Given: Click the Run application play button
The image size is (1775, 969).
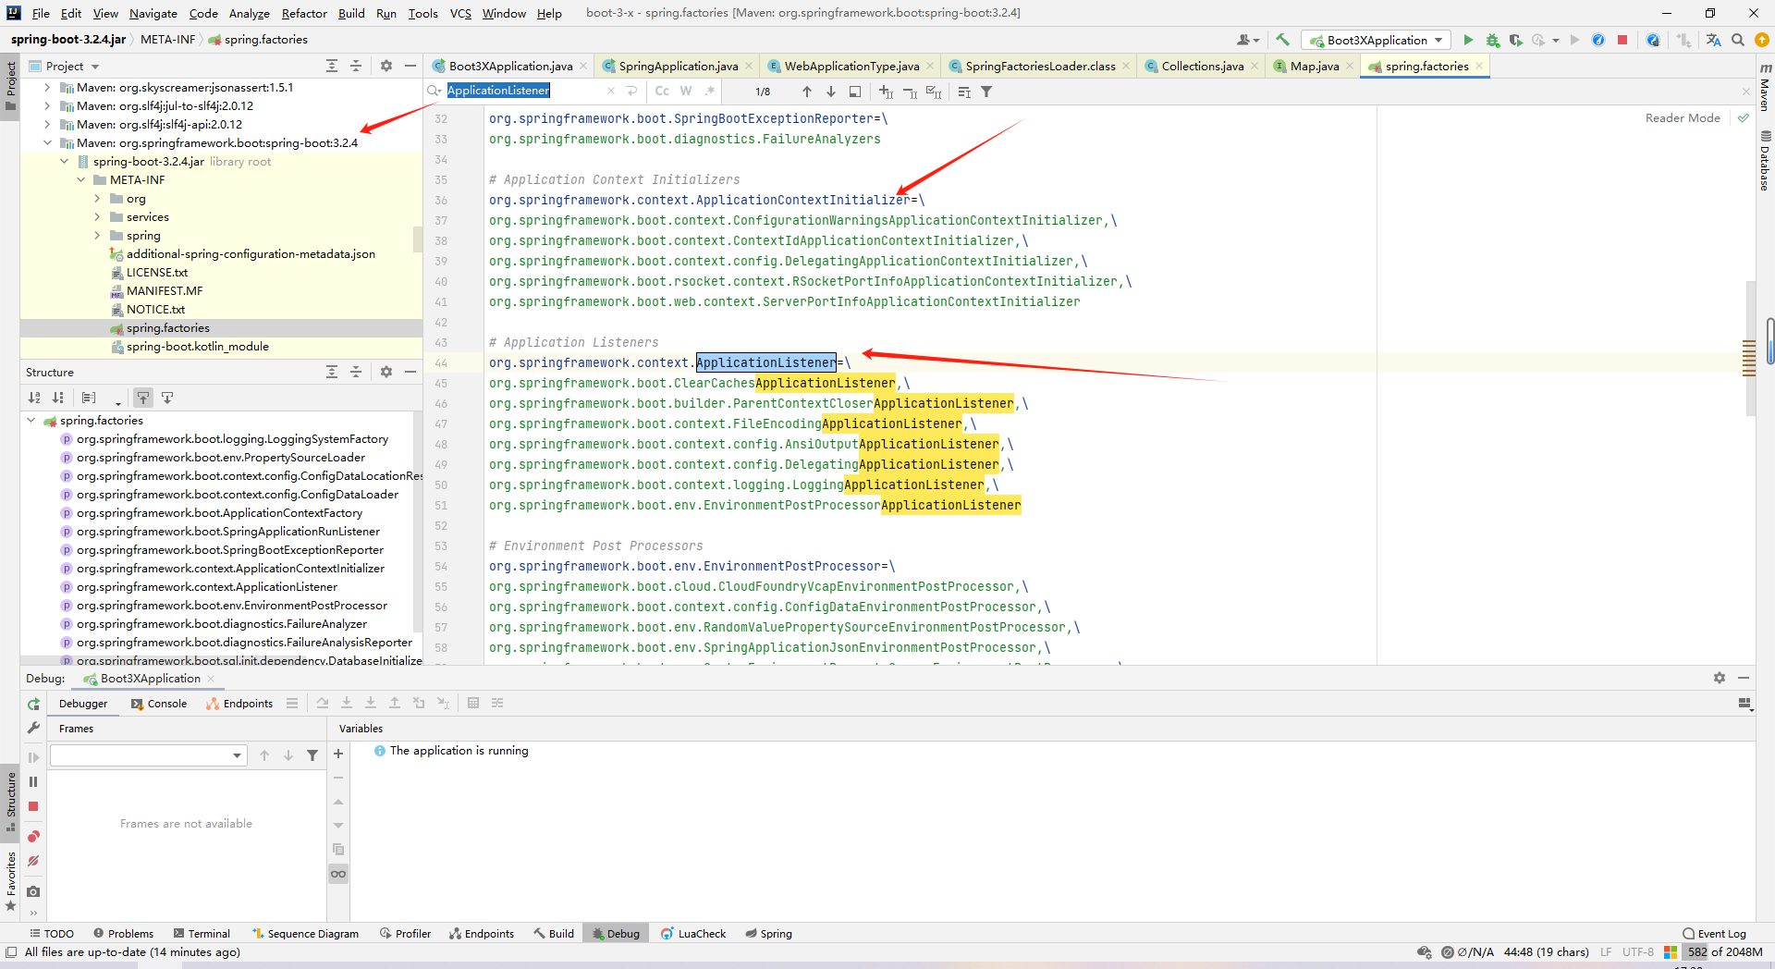Looking at the screenshot, I should 1468,40.
